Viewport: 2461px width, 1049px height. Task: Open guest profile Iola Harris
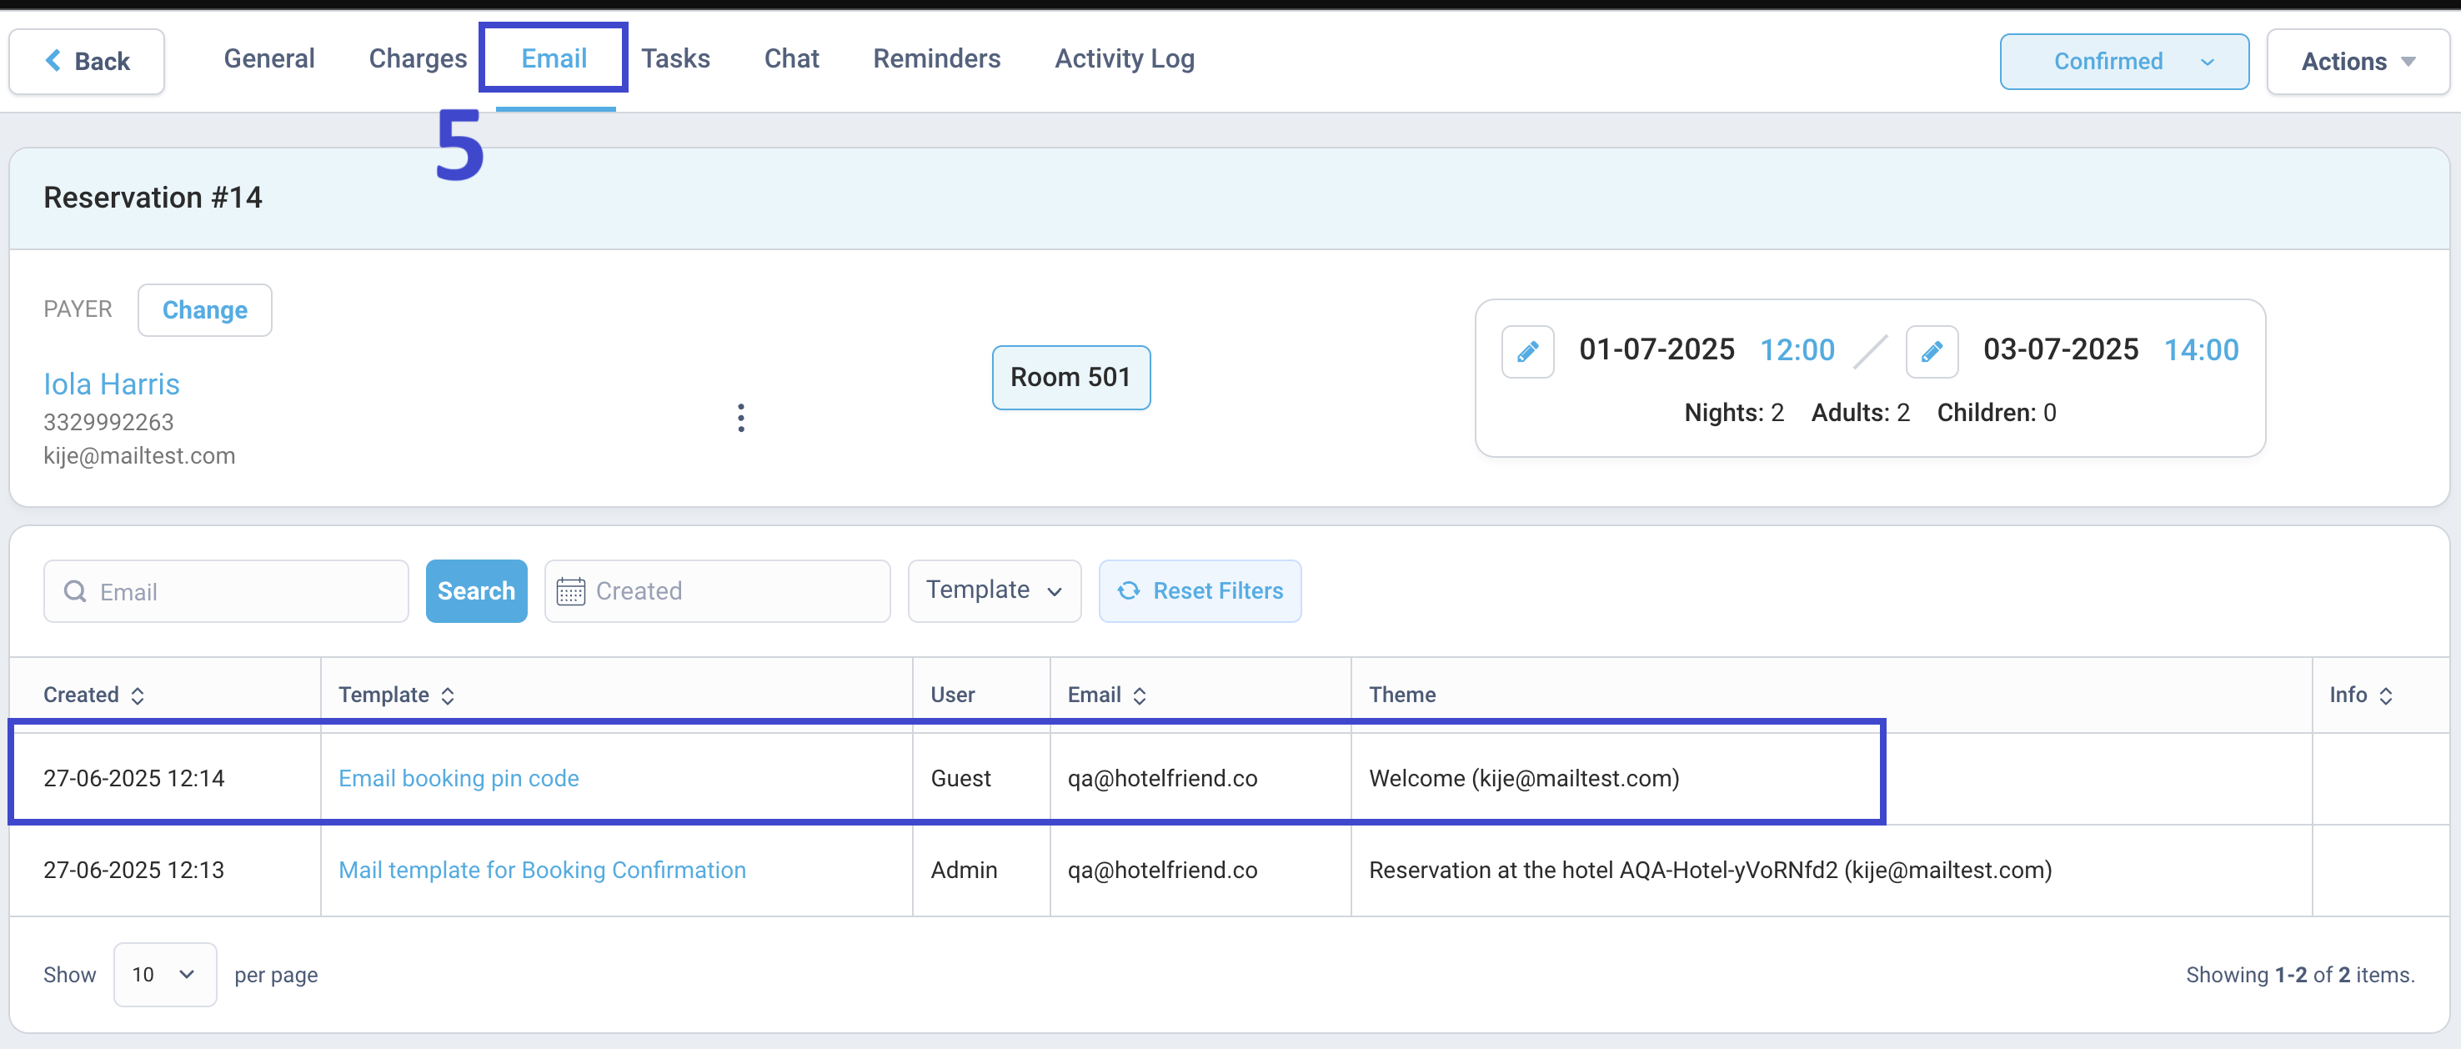[x=112, y=384]
